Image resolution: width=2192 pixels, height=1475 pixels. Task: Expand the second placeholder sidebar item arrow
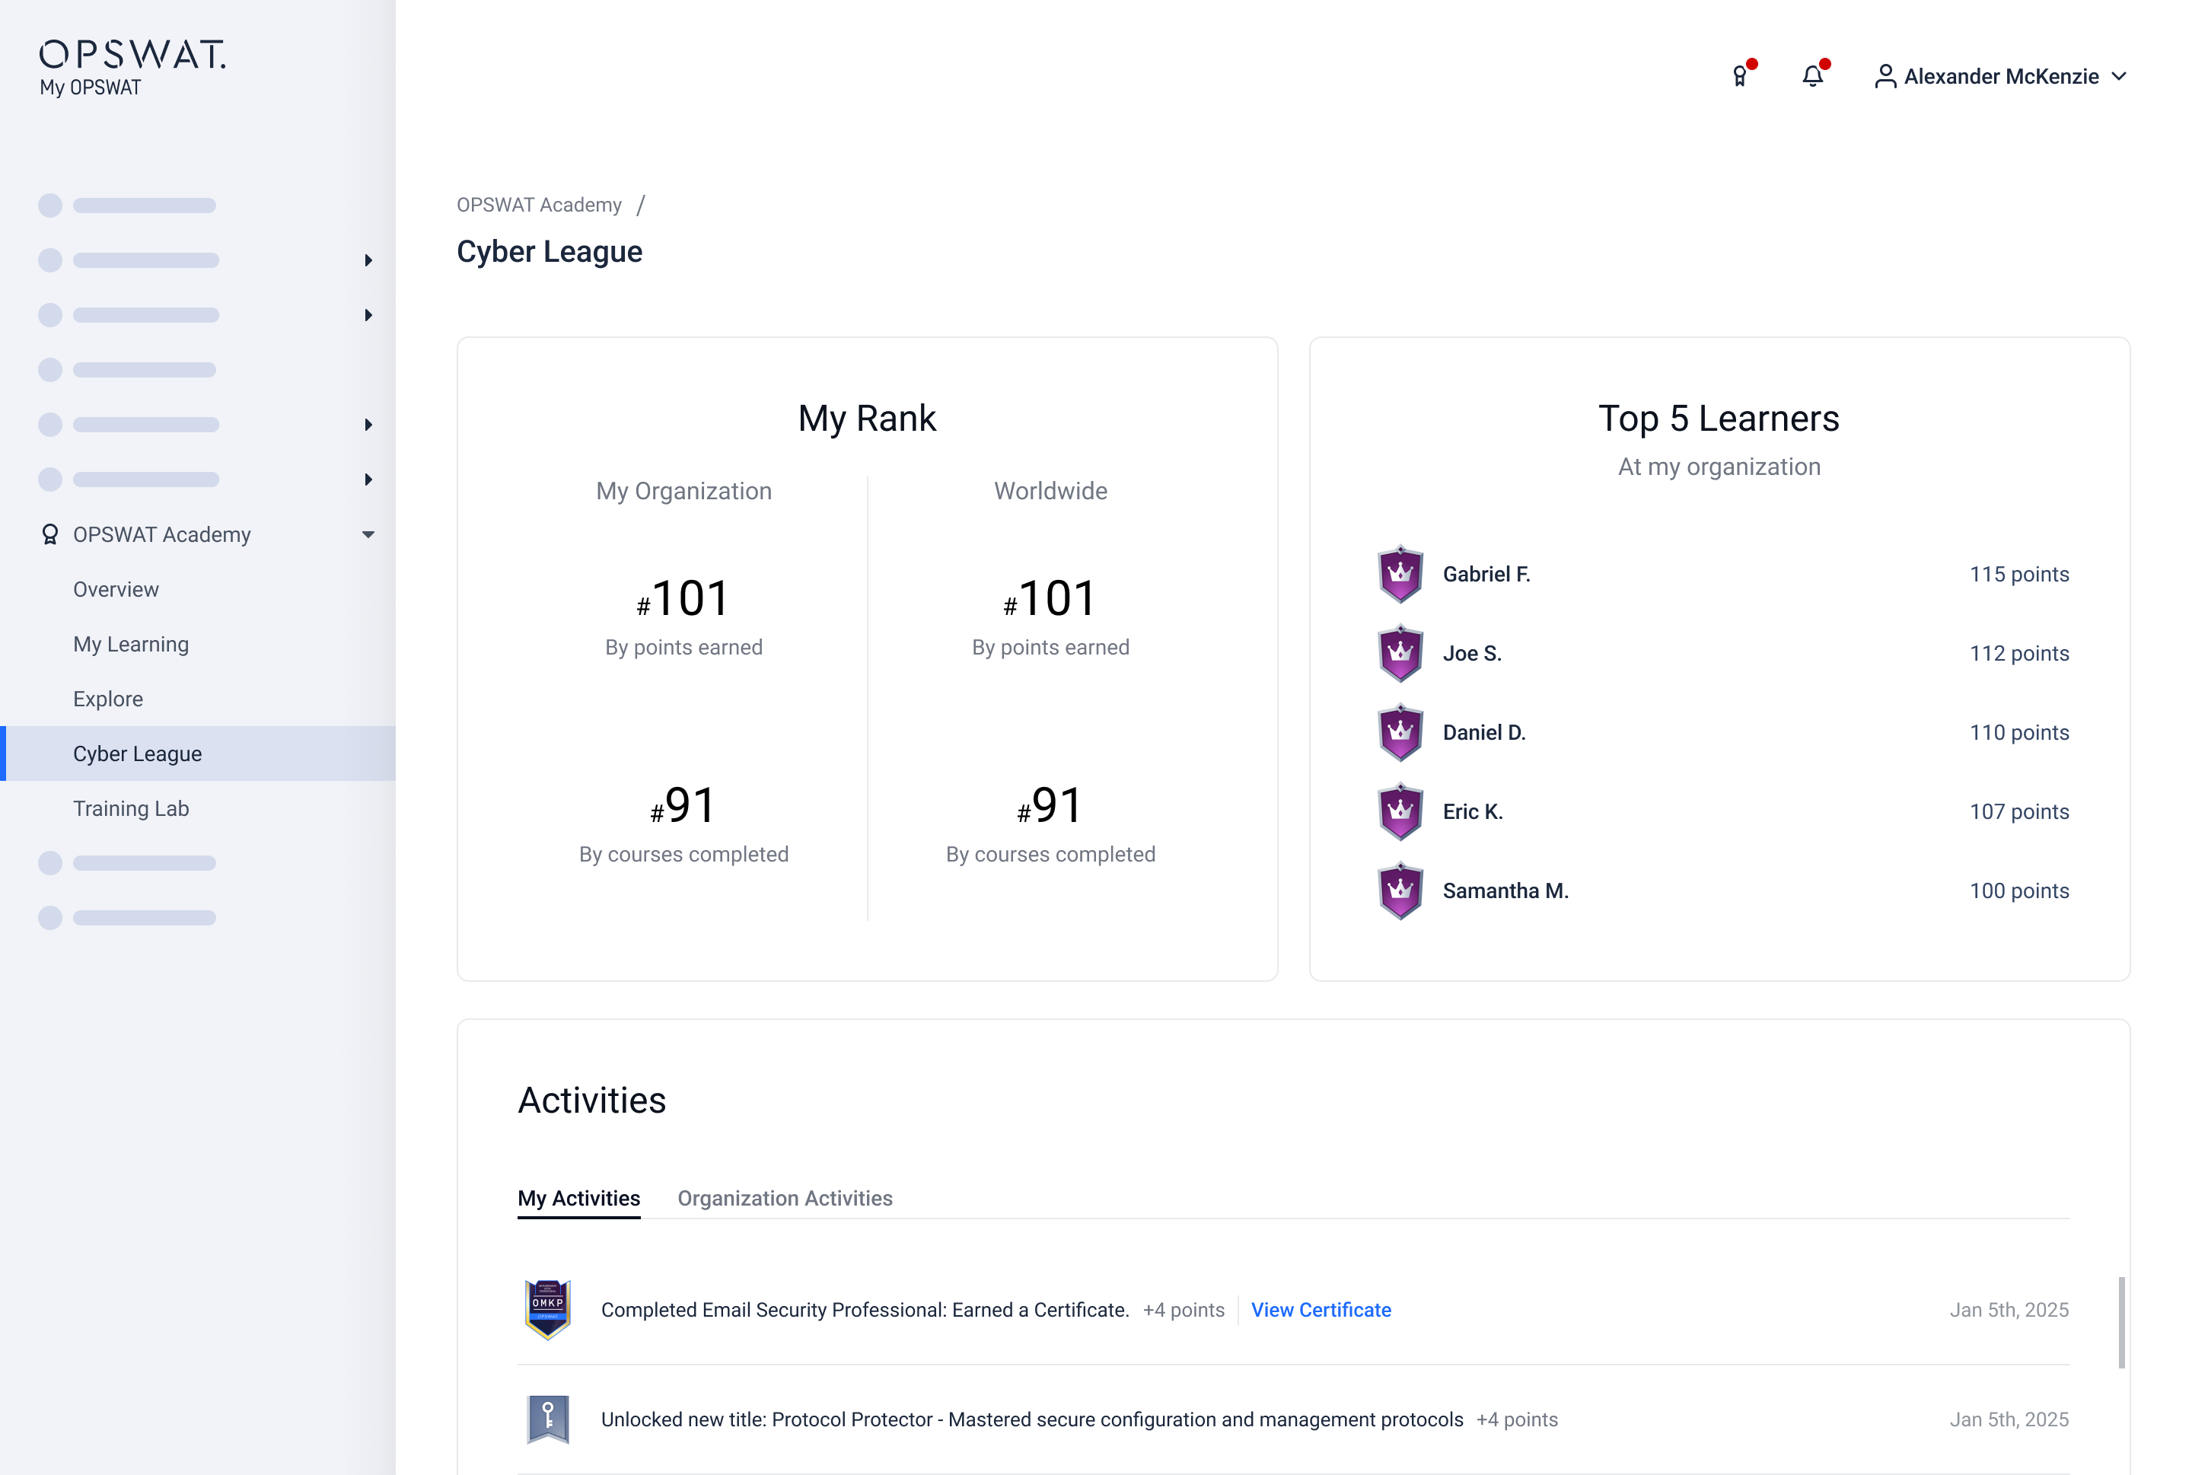tap(368, 260)
